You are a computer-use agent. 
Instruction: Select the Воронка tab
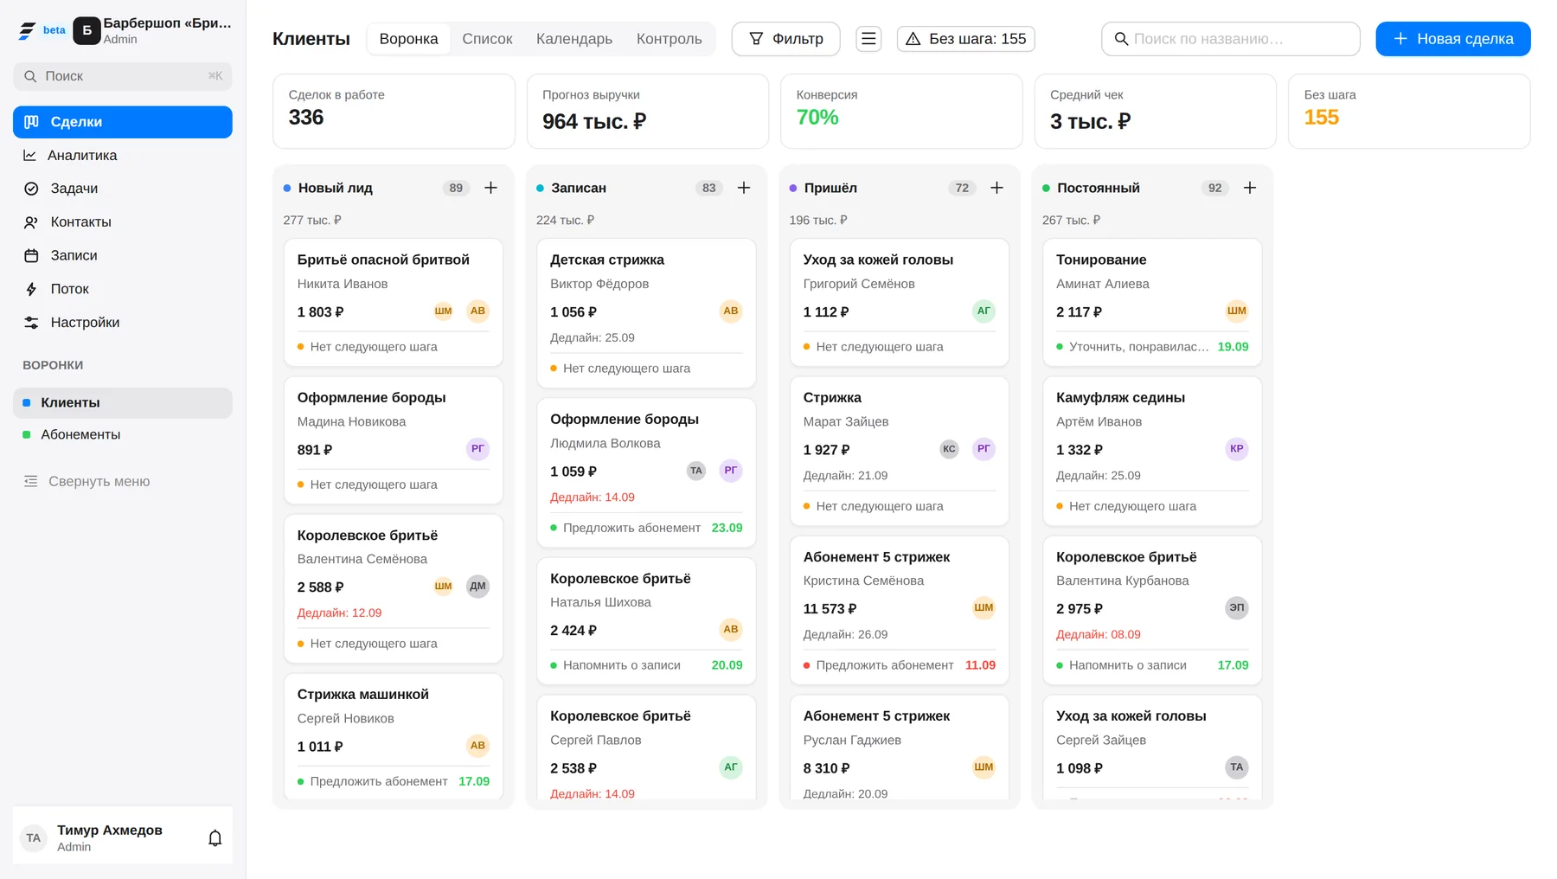408,39
